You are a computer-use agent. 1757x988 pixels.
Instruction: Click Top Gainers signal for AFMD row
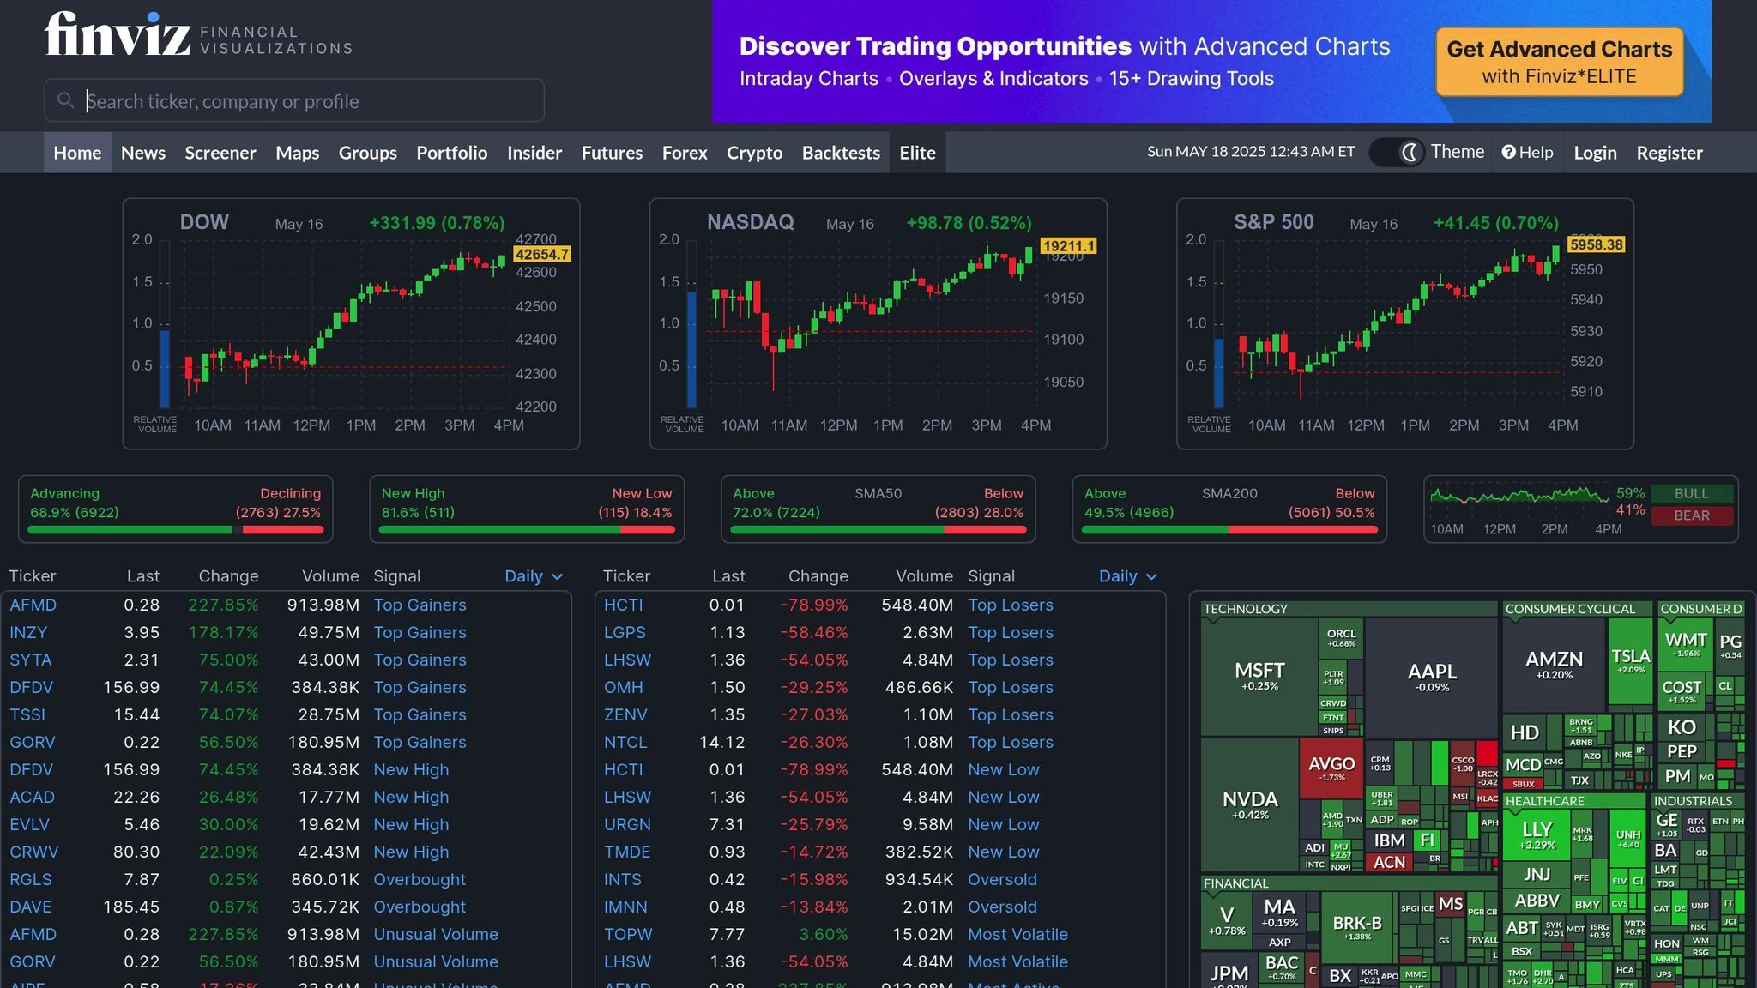420,605
